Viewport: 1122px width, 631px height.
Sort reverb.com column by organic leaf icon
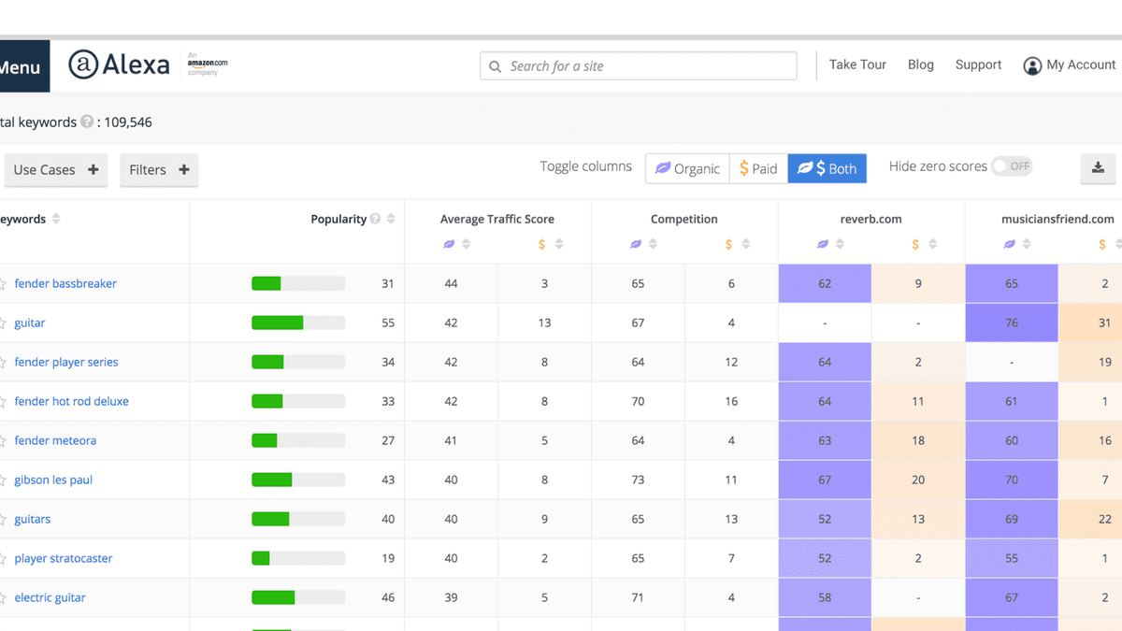823,245
